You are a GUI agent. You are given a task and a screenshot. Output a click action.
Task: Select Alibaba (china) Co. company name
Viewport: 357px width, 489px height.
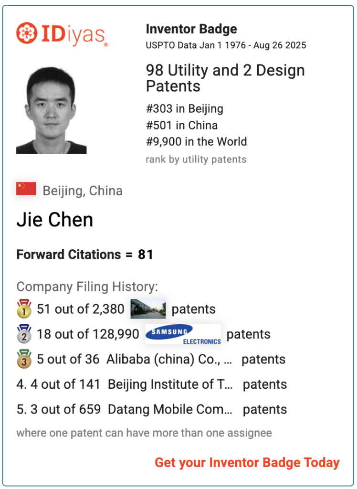tap(169, 359)
